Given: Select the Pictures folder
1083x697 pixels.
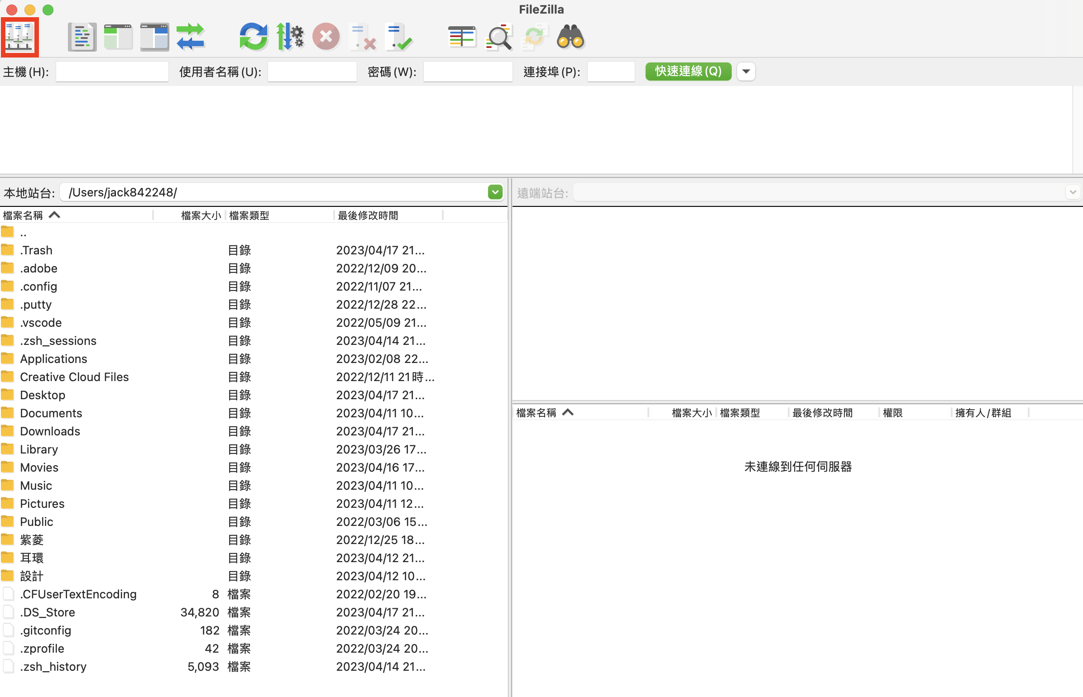Looking at the screenshot, I should pos(254,504).
